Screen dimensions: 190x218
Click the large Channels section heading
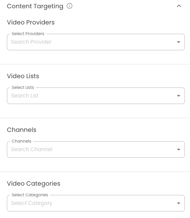[x=22, y=130]
